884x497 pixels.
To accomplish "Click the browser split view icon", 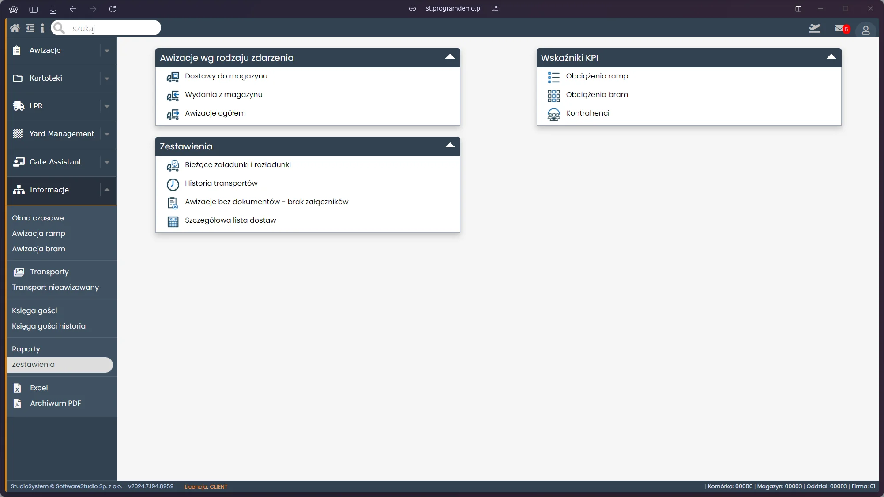I will pyautogui.click(x=798, y=9).
